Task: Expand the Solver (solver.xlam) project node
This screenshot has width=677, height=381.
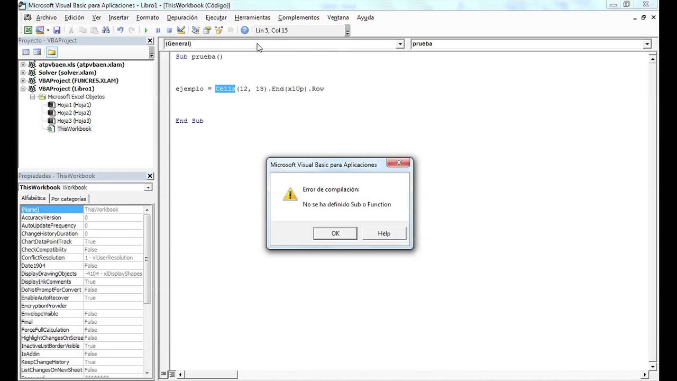Action: [x=23, y=72]
